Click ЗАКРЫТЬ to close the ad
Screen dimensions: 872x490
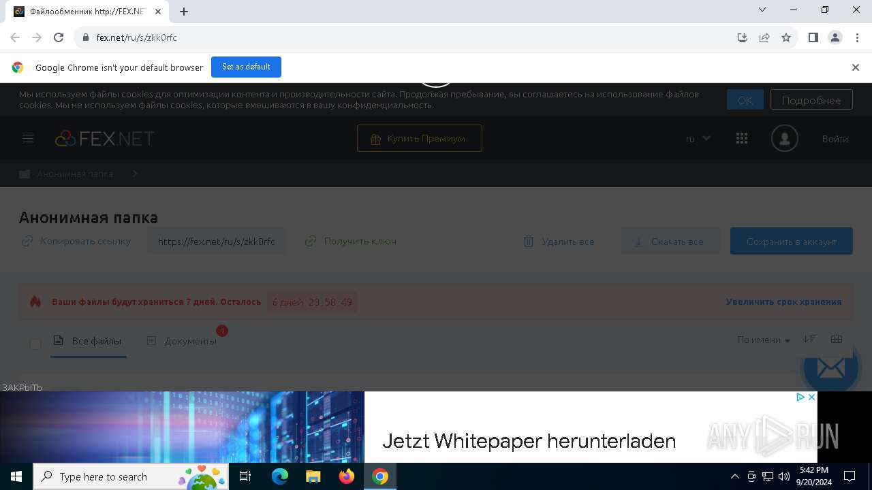tap(22, 387)
